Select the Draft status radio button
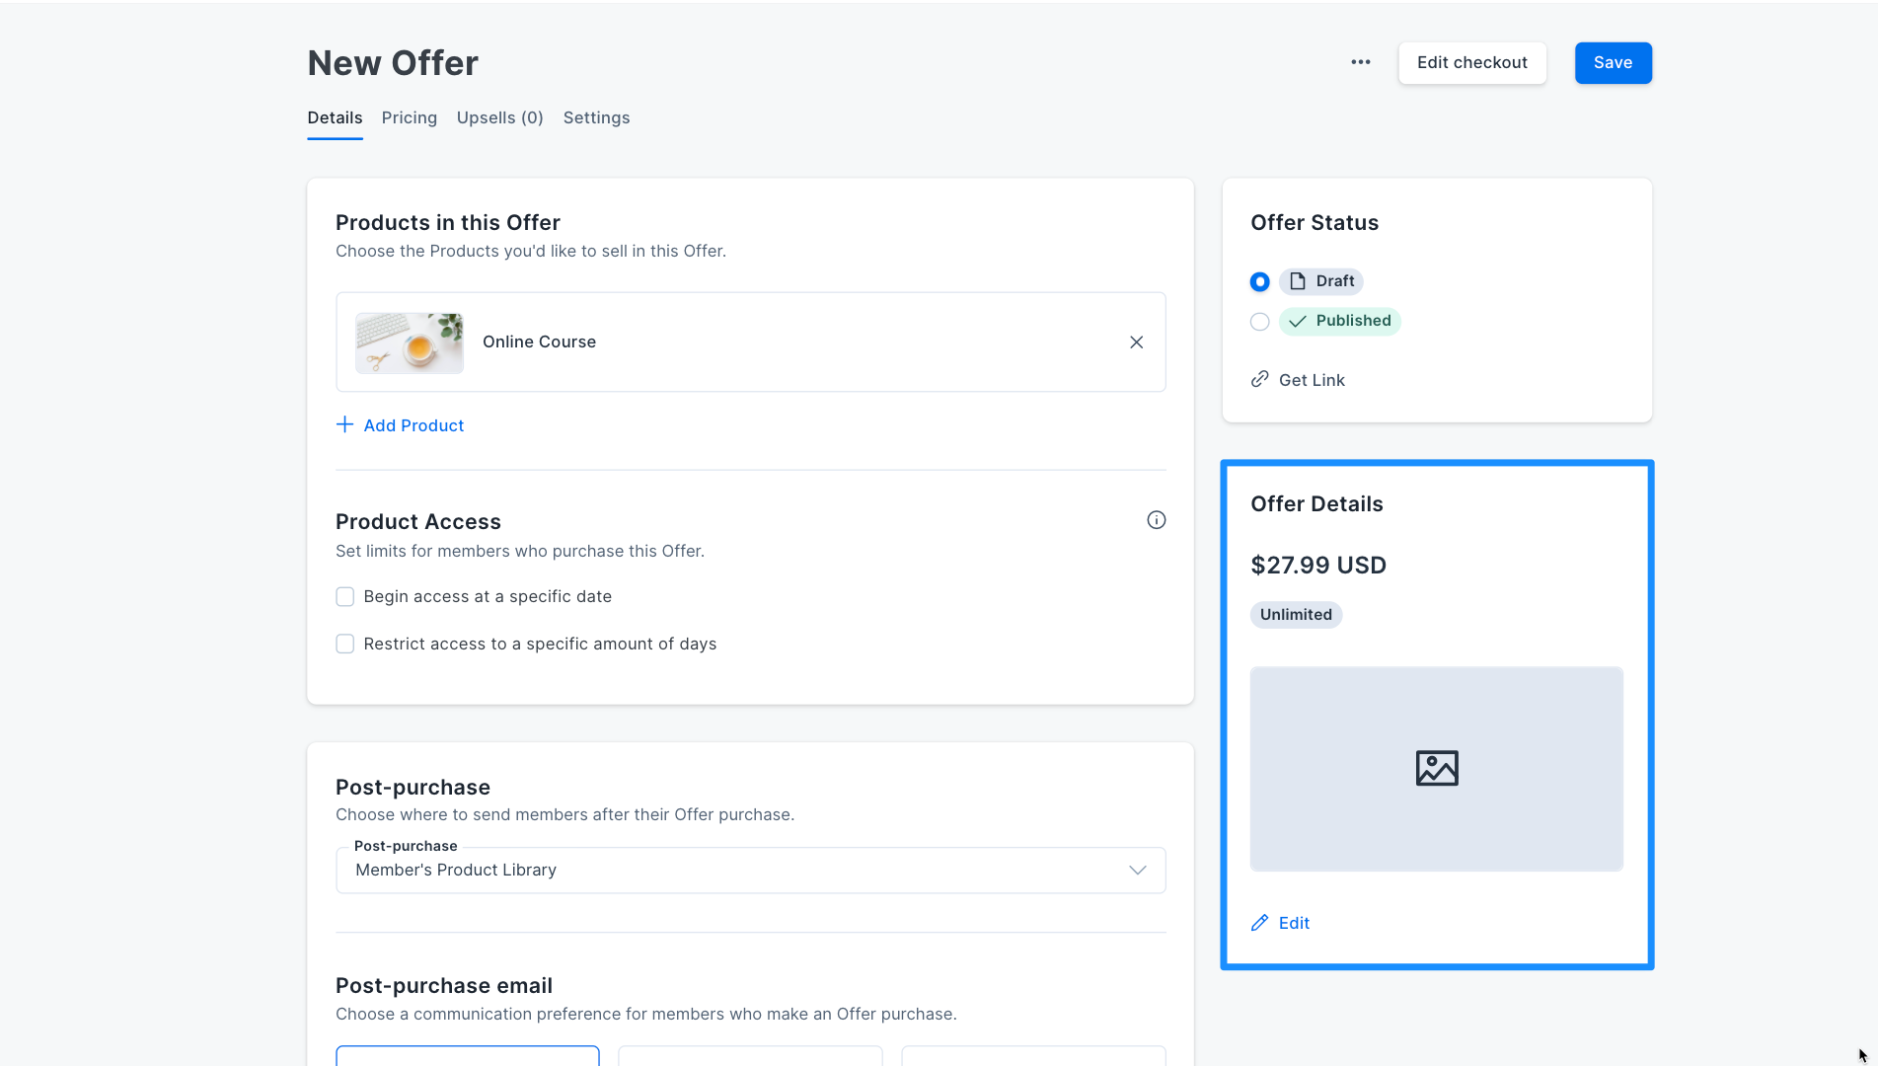The height and width of the screenshot is (1066, 1878). (x=1260, y=282)
